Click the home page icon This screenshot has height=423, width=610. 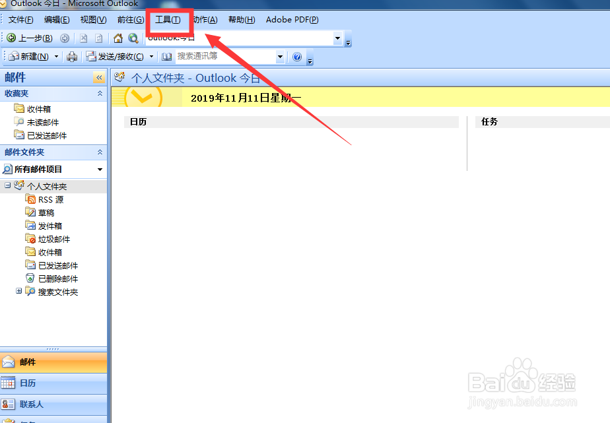(118, 38)
